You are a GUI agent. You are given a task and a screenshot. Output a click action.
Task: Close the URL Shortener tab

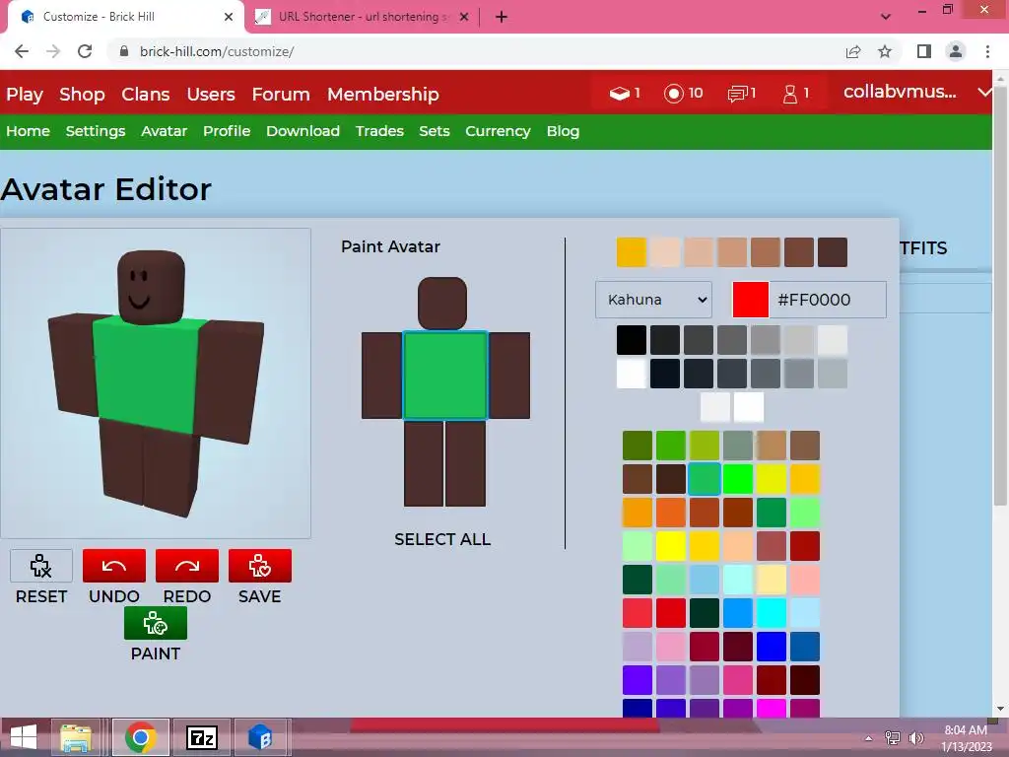pyautogui.click(x=464, y=17)
